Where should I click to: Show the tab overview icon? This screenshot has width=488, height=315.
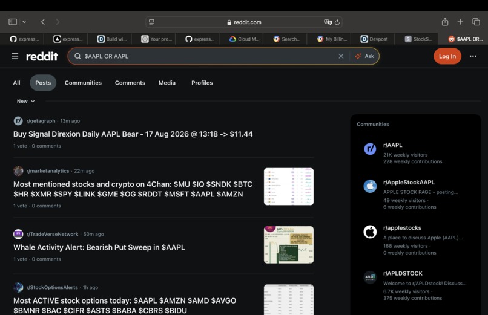476,22
